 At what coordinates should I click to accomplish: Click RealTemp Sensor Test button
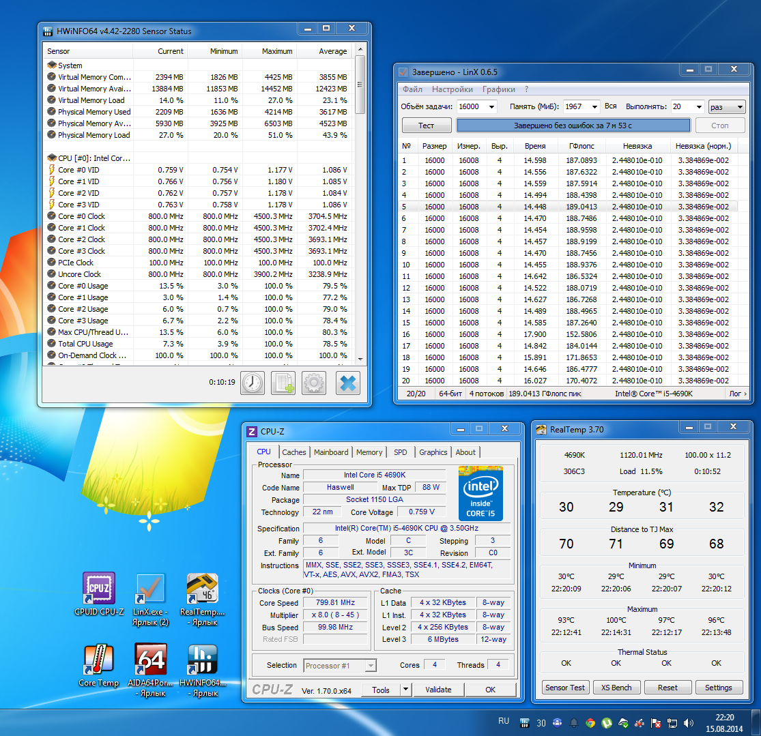[x=565, y=688]
